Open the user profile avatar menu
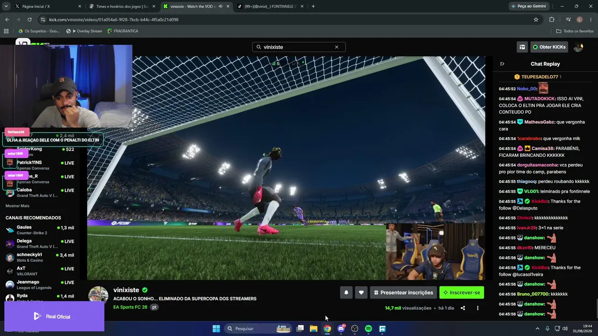598x336 pixels. [578, 47]
